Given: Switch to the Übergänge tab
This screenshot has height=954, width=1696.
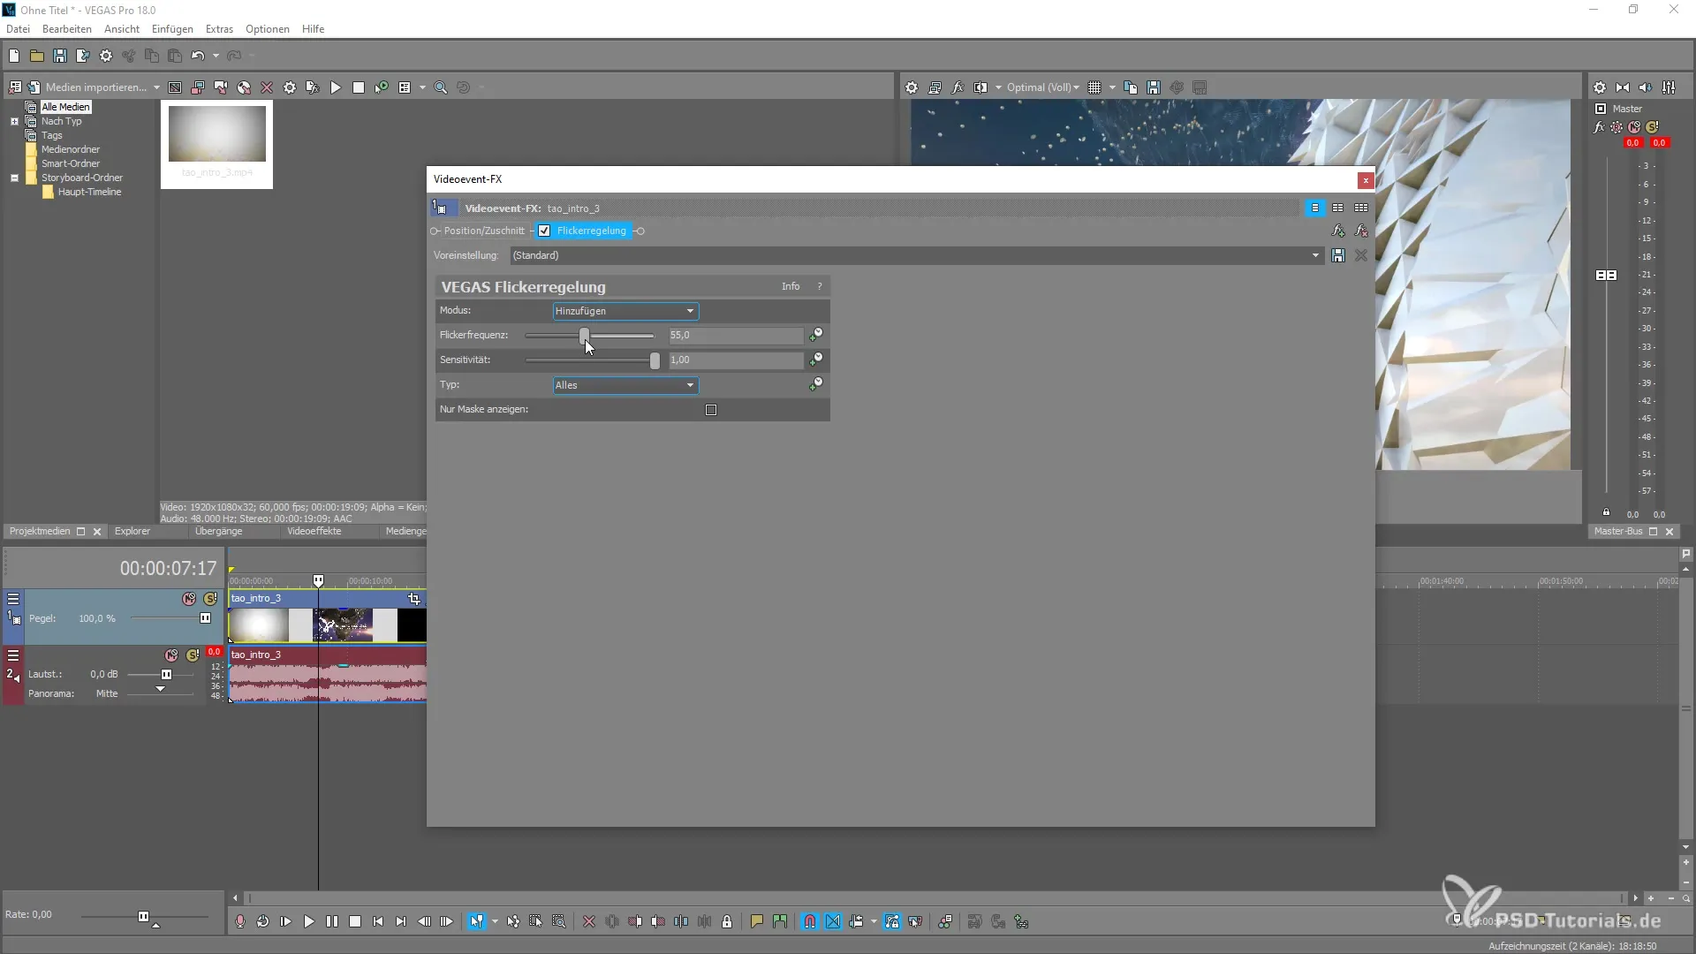Looking at the screenshot, I should coord(218,531).
